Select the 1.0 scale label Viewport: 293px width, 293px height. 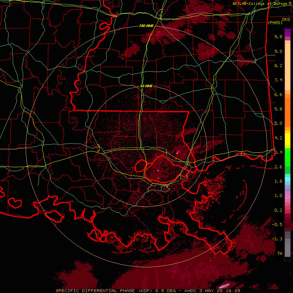point(278,196)
